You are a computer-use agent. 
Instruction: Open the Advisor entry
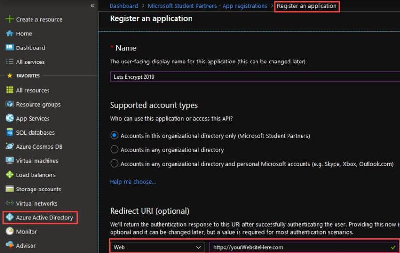coord(26,246)
